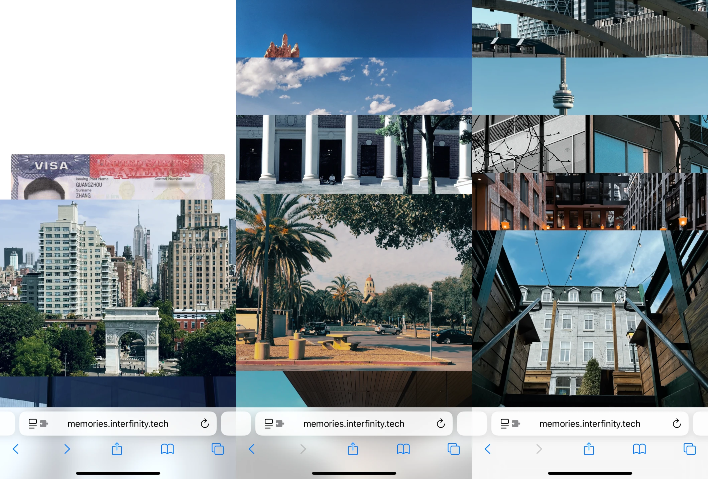Open the palm trees and tower photo

(x=354, y=282)
